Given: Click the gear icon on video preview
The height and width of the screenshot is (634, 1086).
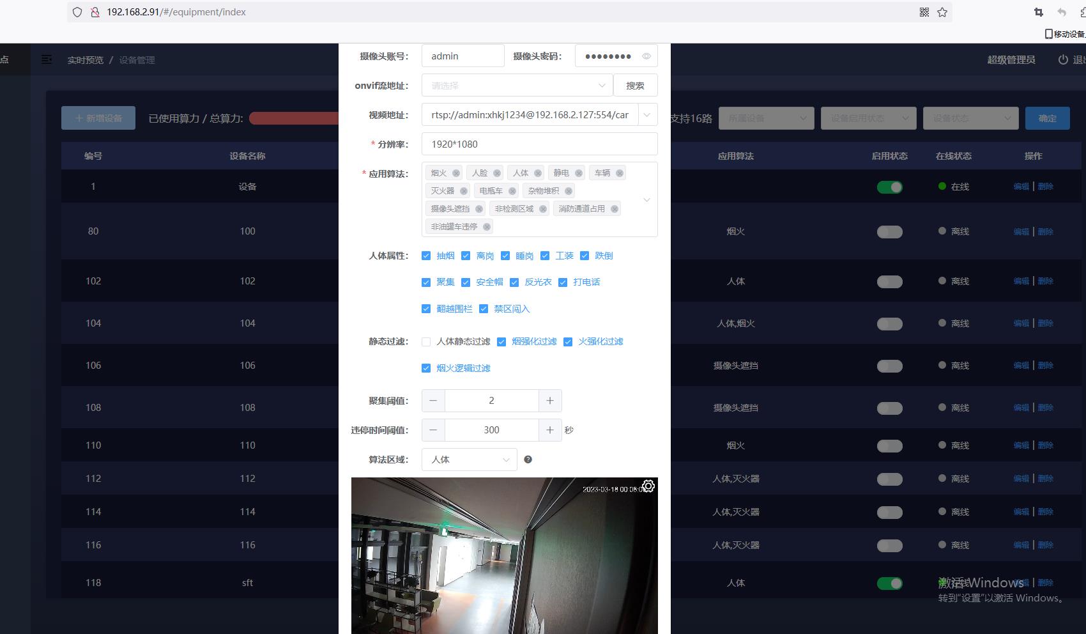Looking at the screenshot, I should pos(648,486).
